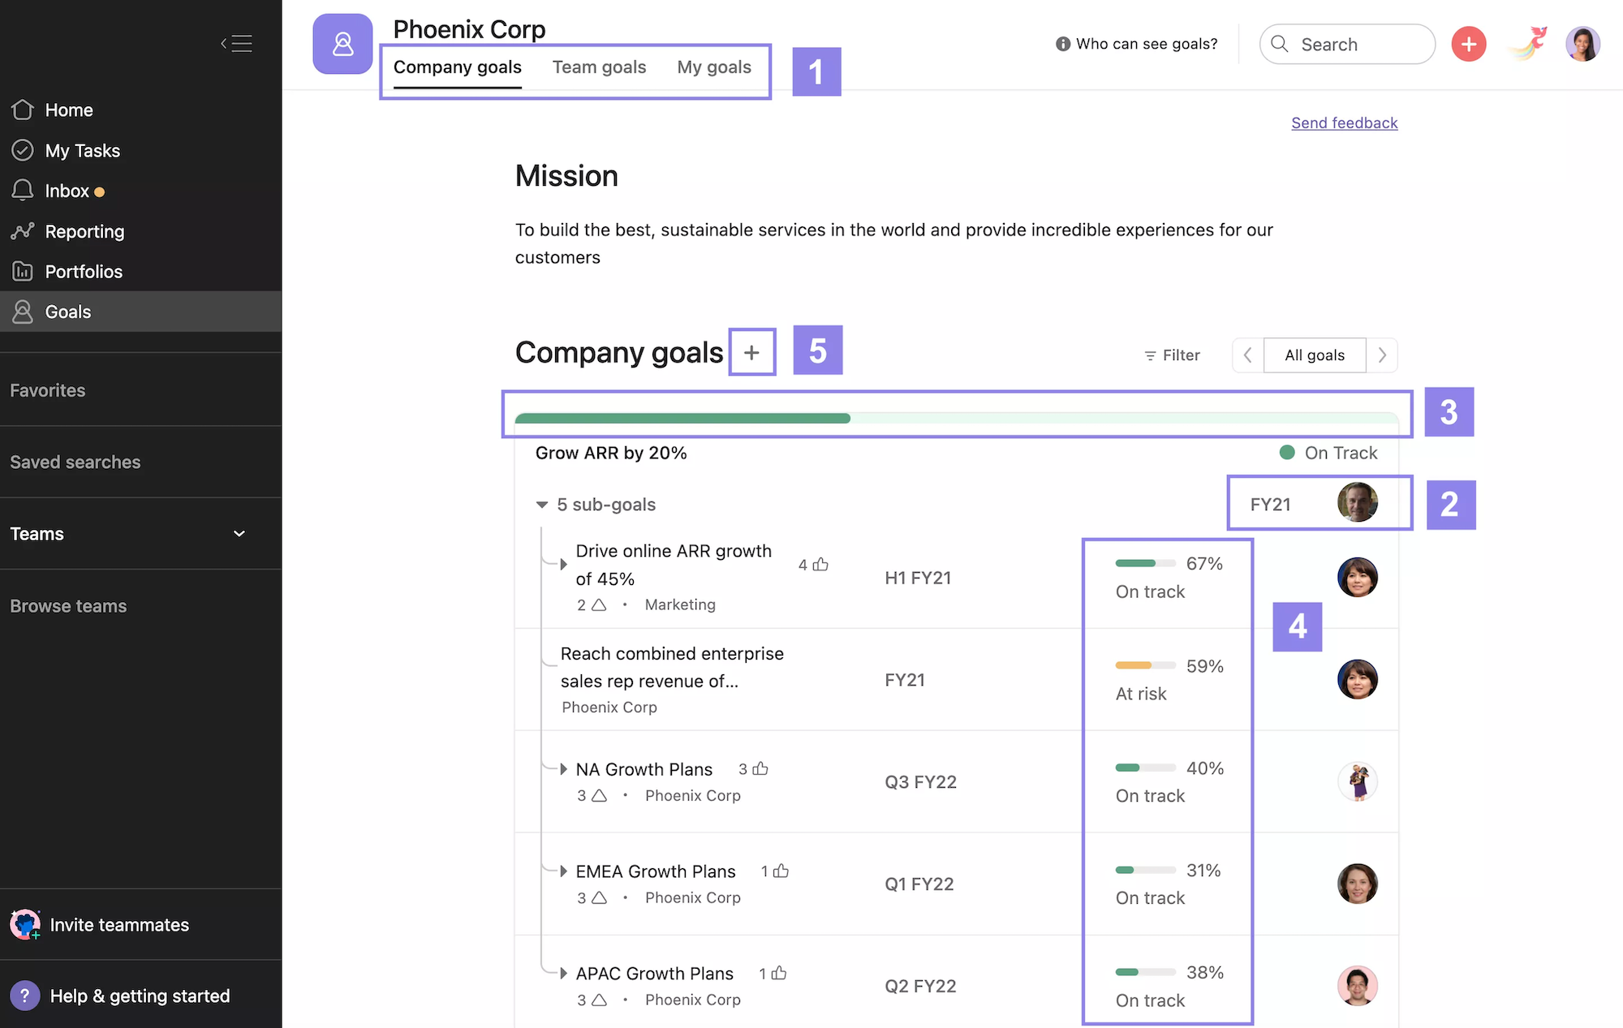This screenshot has width=1623, height=1028.
Task: Click the Home icon in the sidebar
Action: tap(23, 109)
